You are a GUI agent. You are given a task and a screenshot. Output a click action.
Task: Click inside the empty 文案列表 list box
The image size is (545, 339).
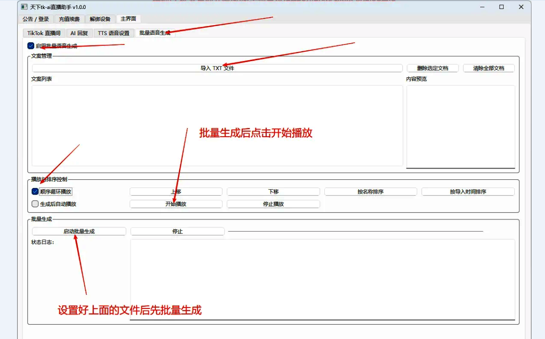click(217, 126)
